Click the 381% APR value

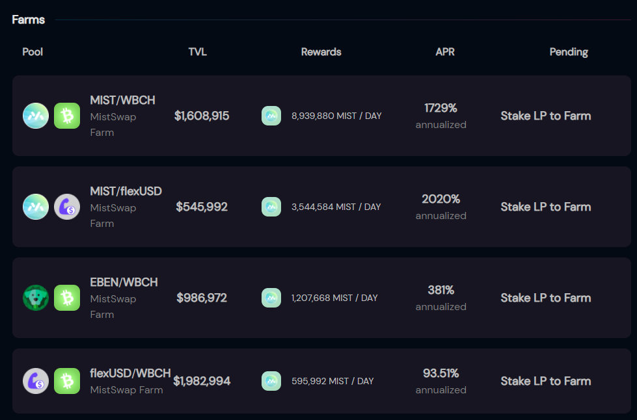(x=440, y=290)
